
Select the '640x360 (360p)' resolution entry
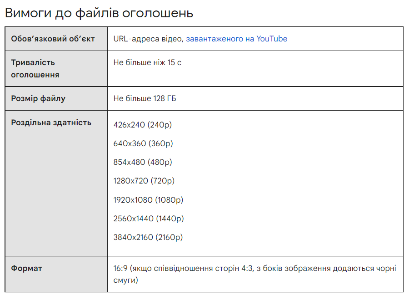(x=143, y=143)
